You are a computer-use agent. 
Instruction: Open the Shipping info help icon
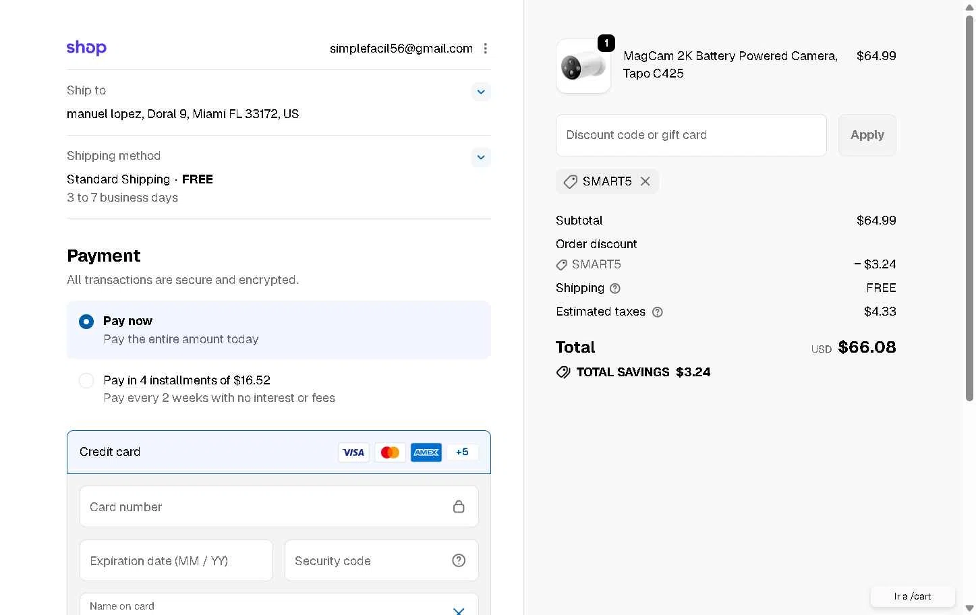coord(615,289)
